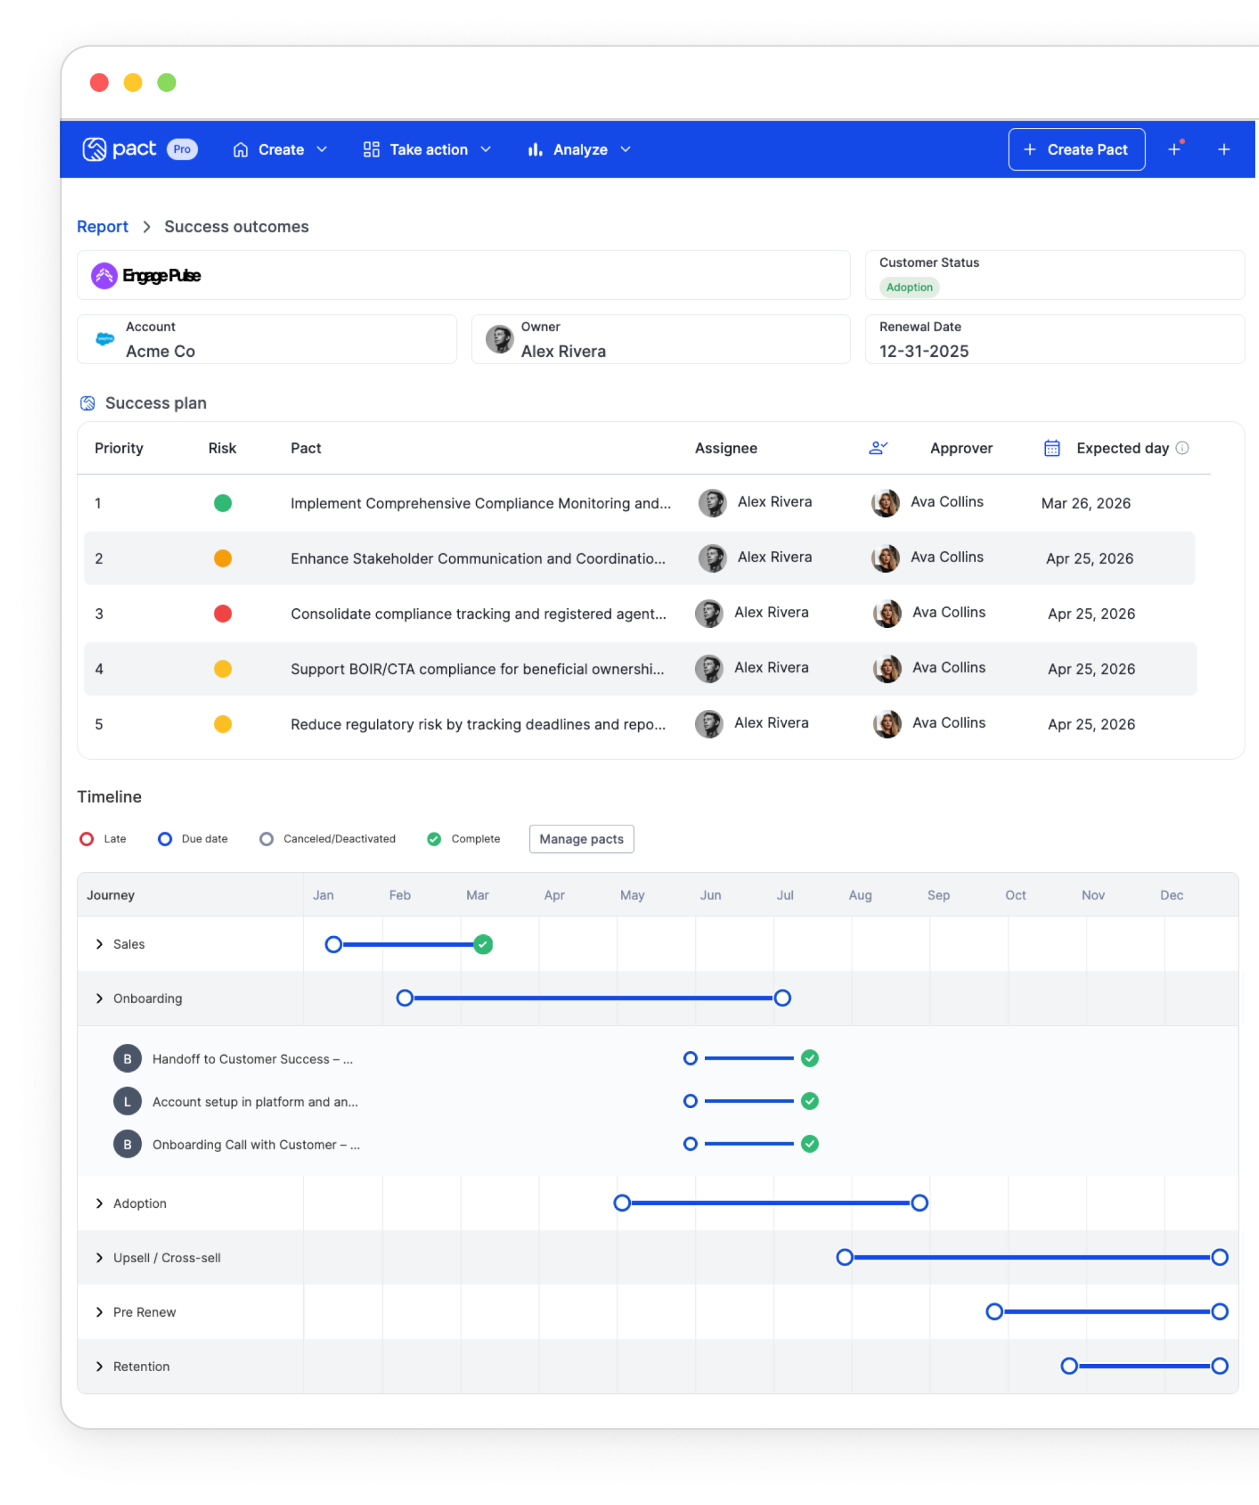The image size is (1259, 1505).
Task: Expand the Upsell / Cross-sell row
Action: pyautogui.click(x=100, y=1258)
